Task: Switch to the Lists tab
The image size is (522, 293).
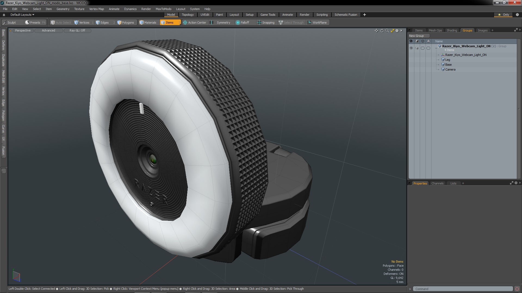Action: click(453, 183)
